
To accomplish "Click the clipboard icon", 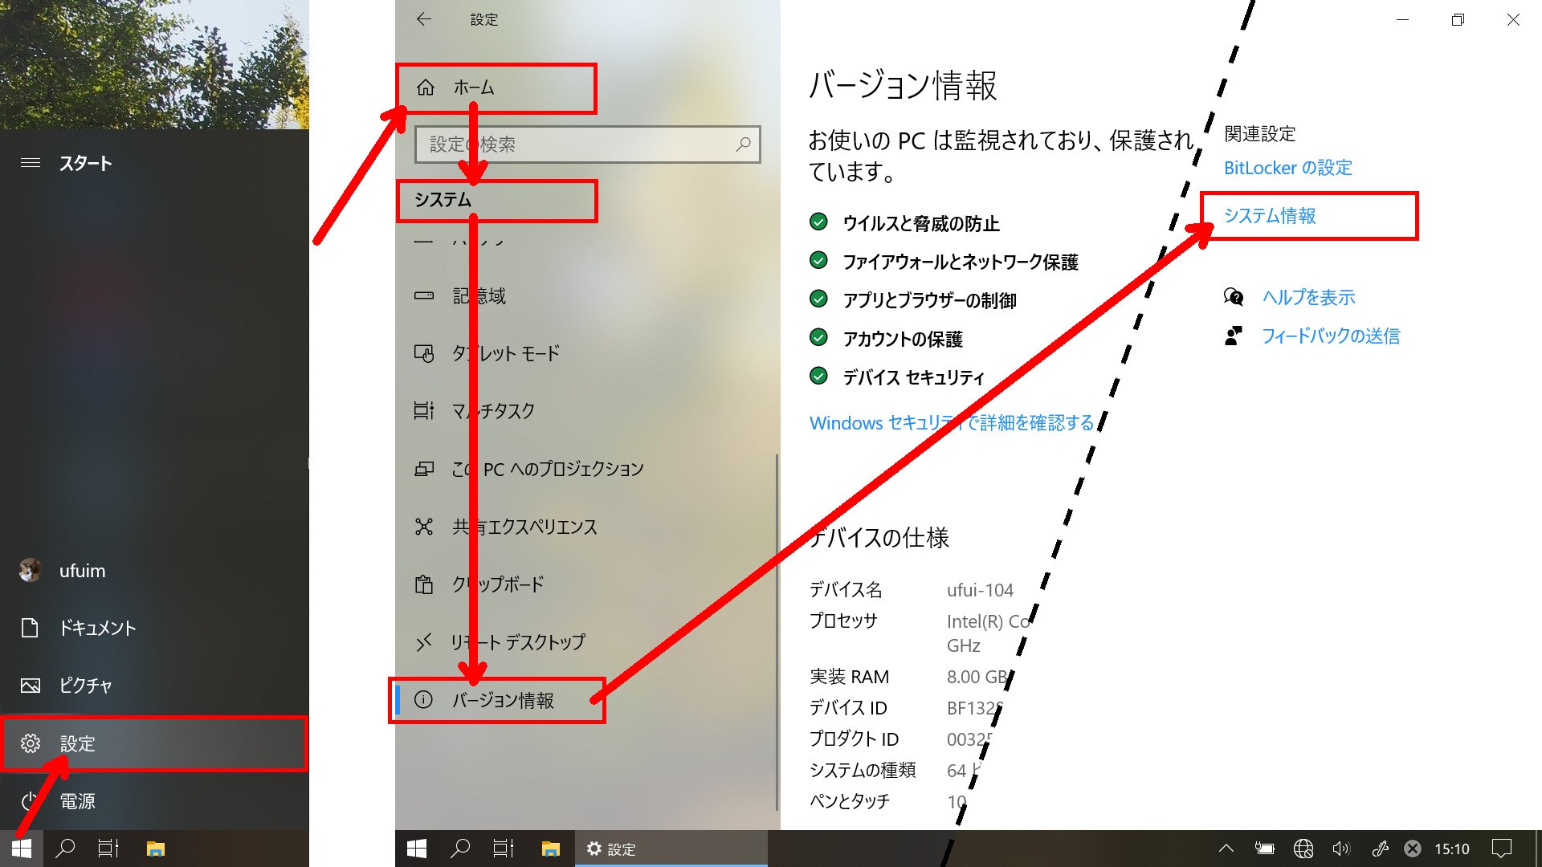I will (x=423, y=584).
